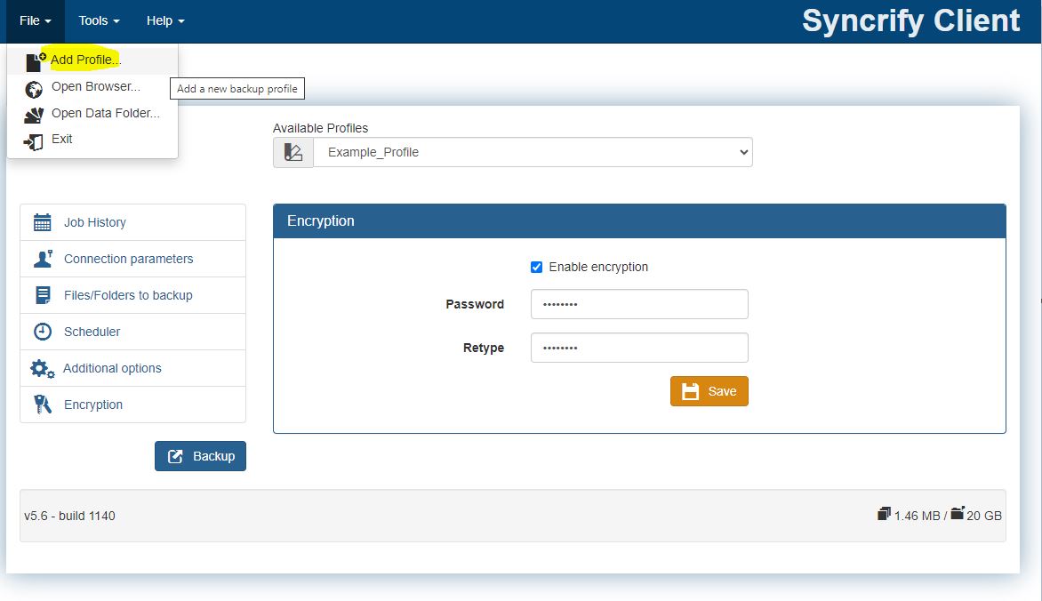Image resolution: width=1042 pixels, height=601 pixels.
Task: Choose Add Profile... from File menu
Action: (x=92, y=60)
